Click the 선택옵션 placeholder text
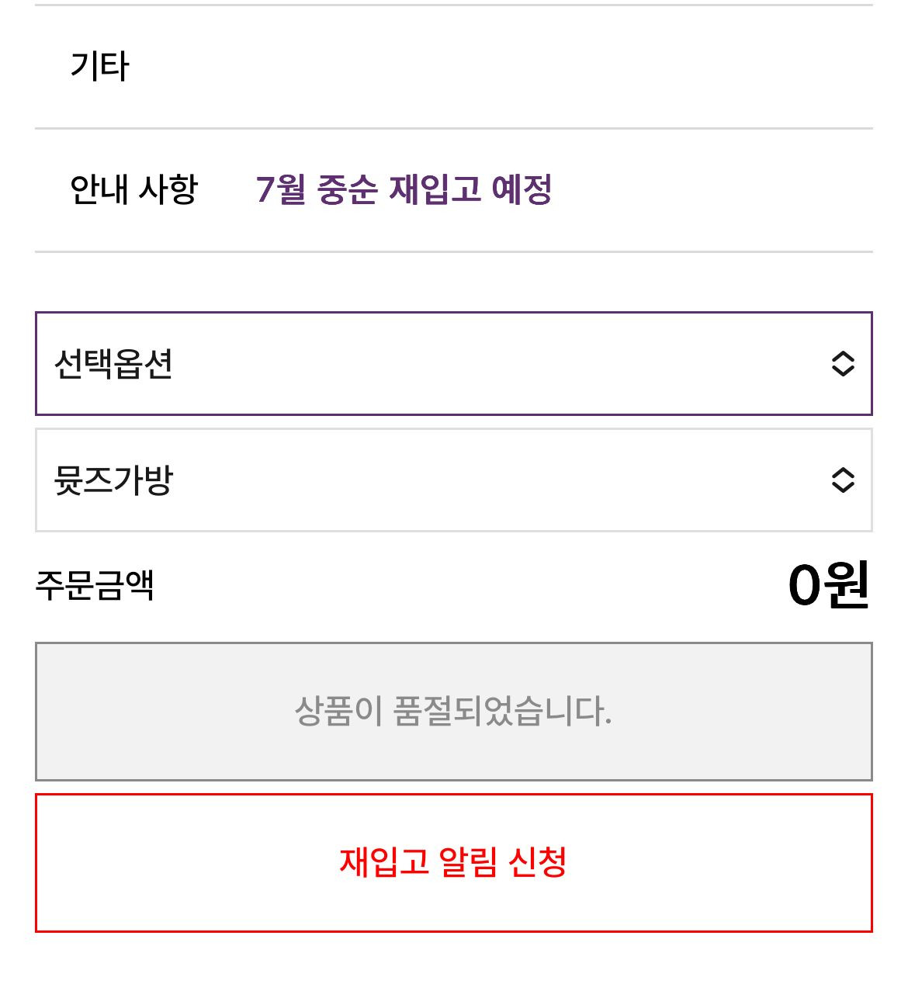908x991 pixels. click(x=113, y=364)
